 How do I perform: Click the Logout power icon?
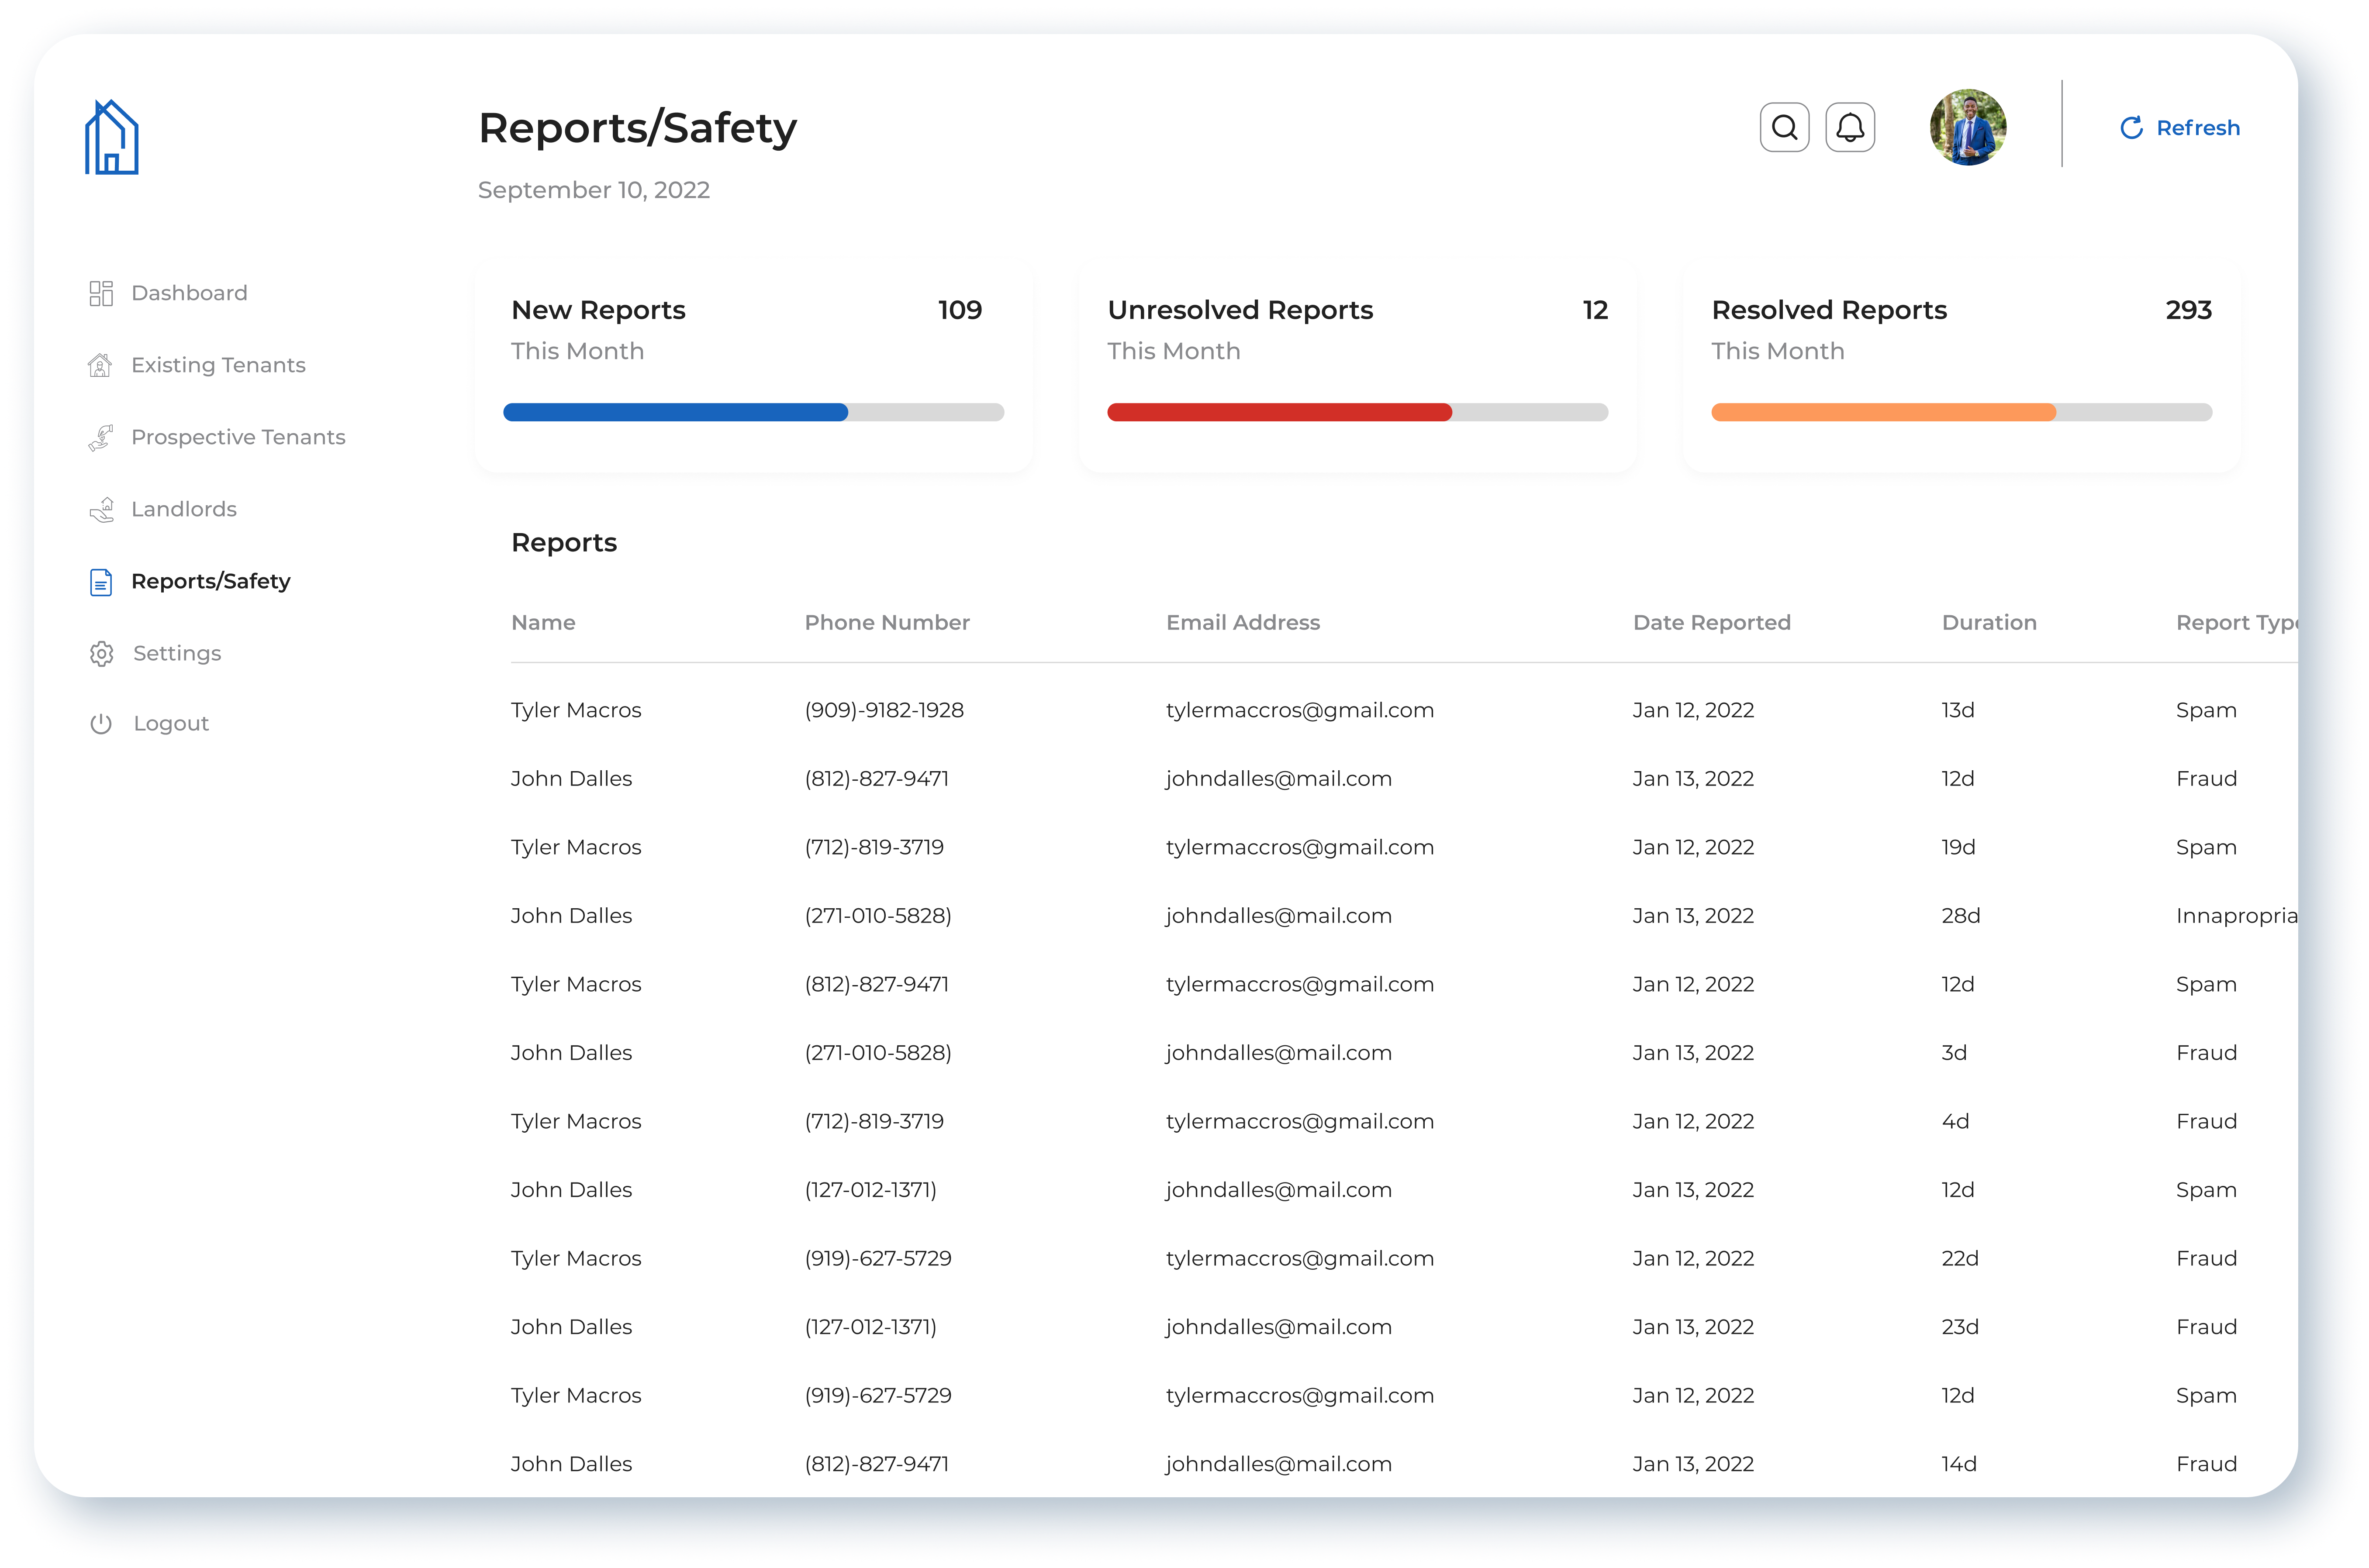tap(101, 723)
